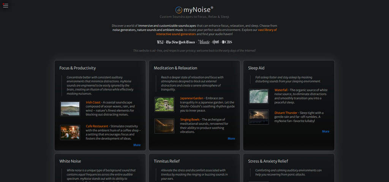Click the Focus & Productivity heading
Viewport: 389px width, 182px height.
click(77, 68)
